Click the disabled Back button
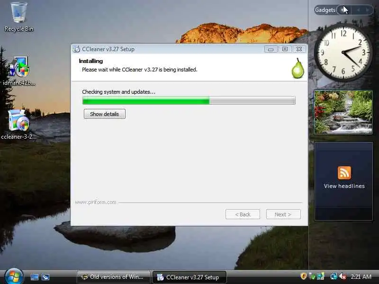Image resolution: width=379 pixels, height=284 pixels. (243, 214)
